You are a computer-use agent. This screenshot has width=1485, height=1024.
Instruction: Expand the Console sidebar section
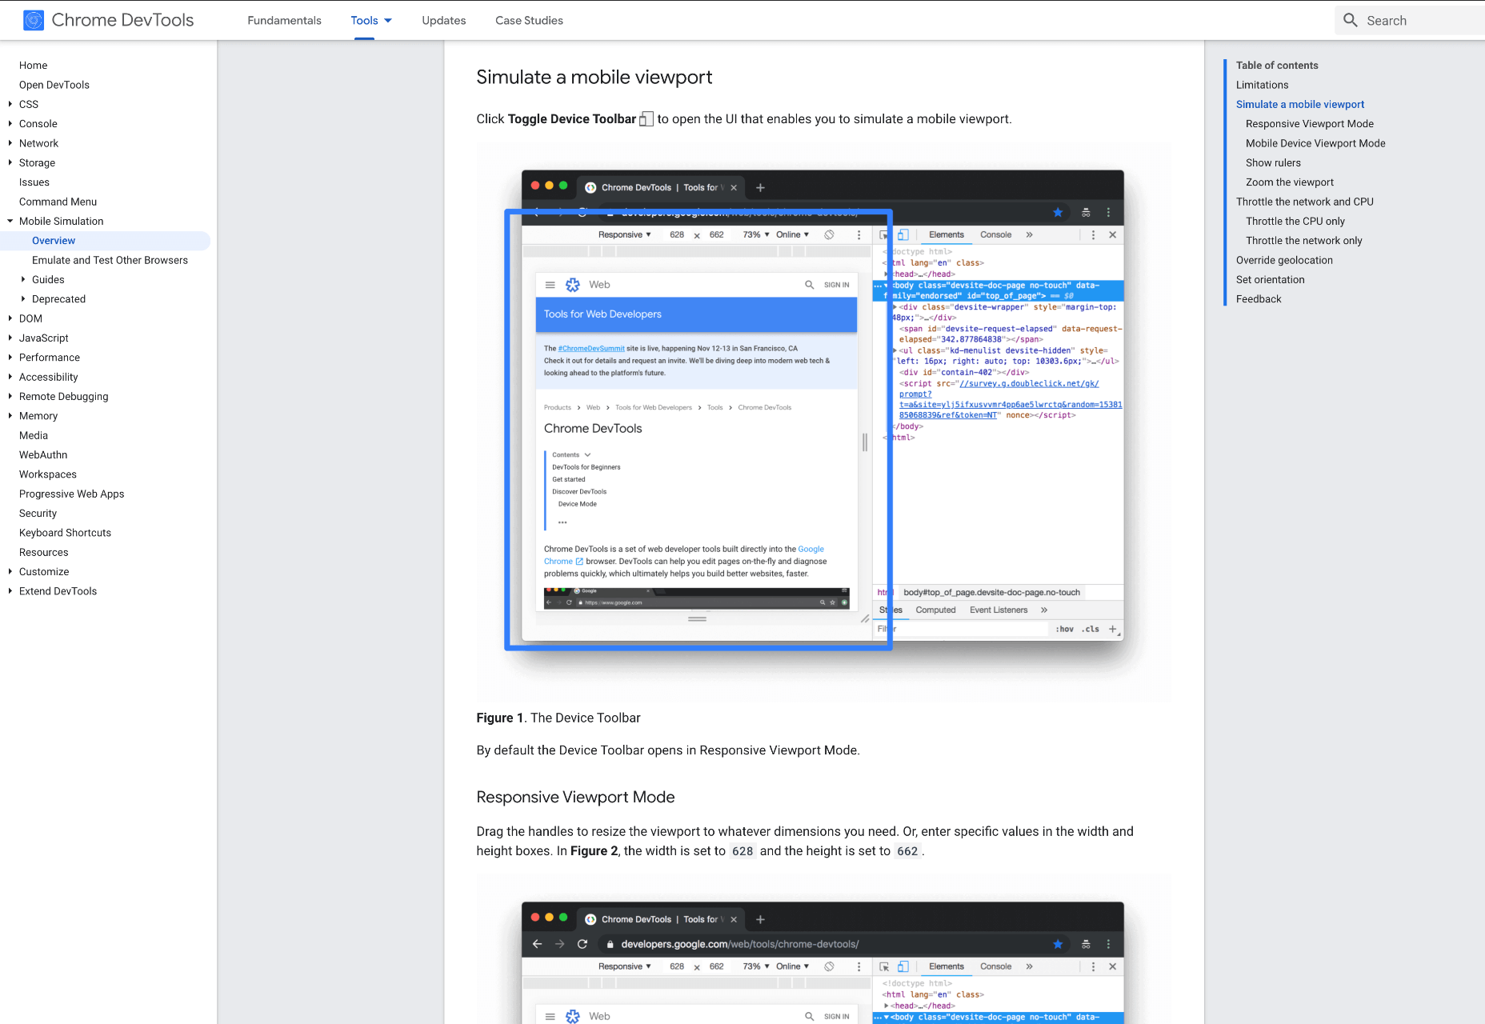coord(10,123)
